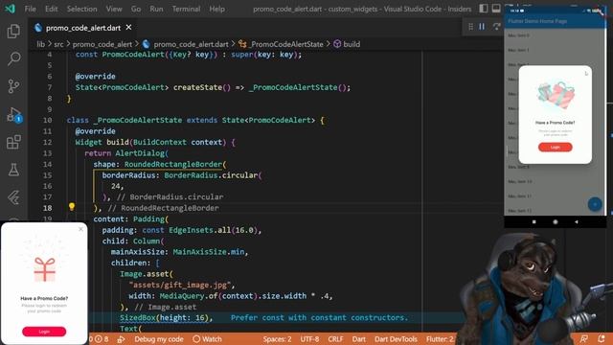
Task: Open the Extensions view
Action: coord(13,142)
